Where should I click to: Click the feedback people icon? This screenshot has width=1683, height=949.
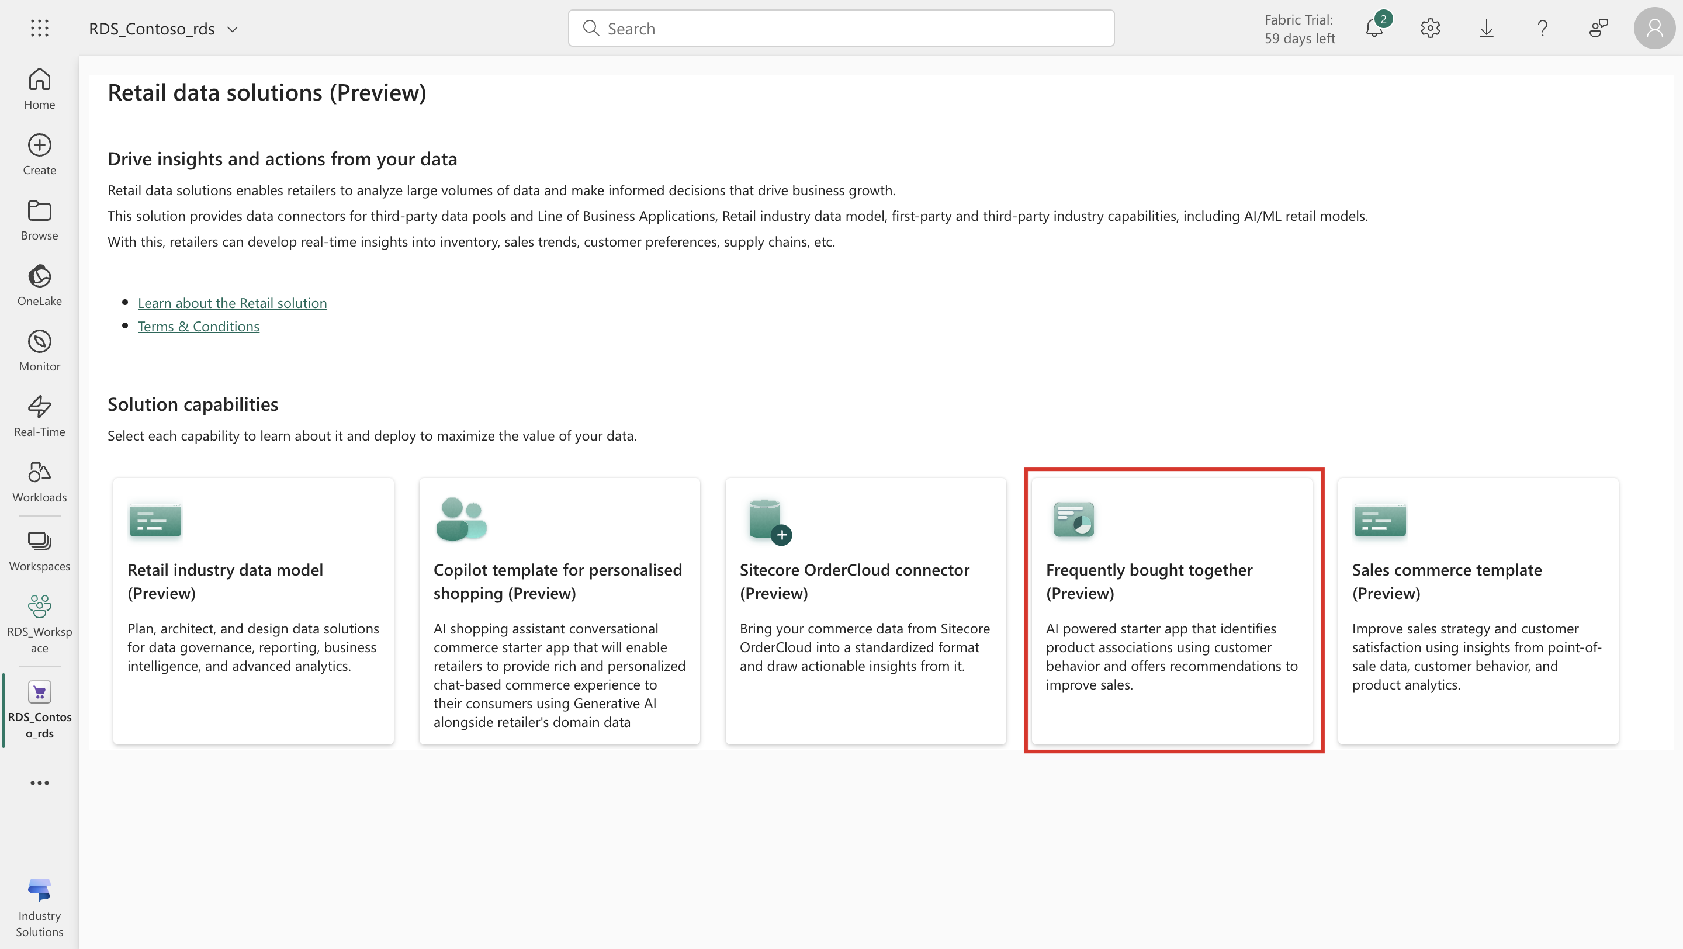(x=1599, y=28)
